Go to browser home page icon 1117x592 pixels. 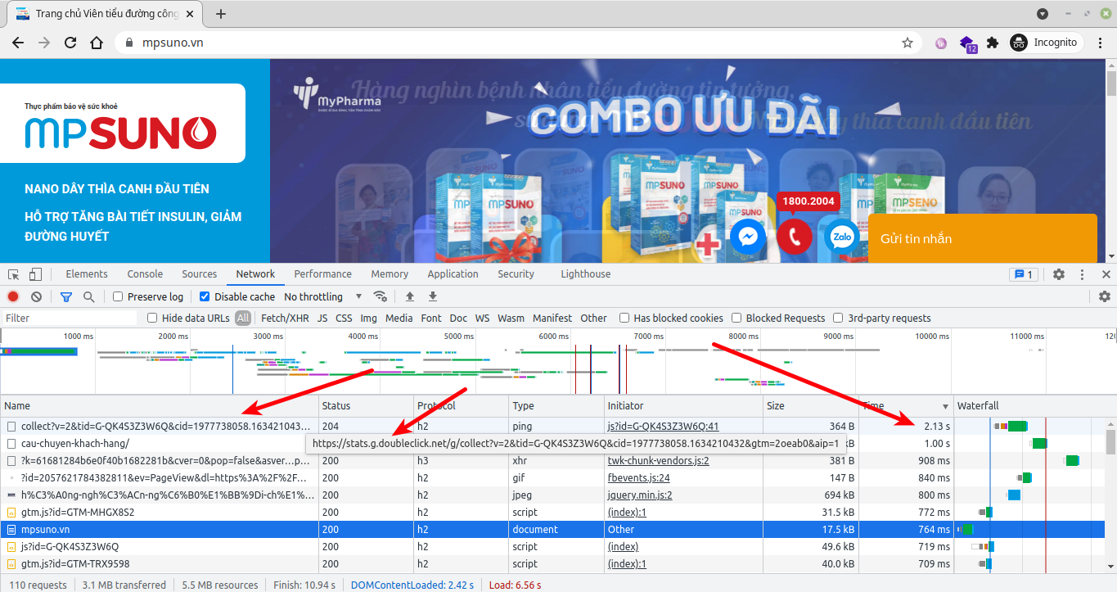[x=97, y=43]
